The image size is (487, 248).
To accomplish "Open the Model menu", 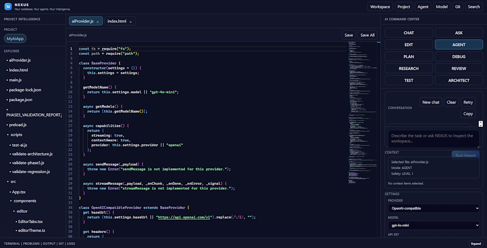I will (442, 7).
